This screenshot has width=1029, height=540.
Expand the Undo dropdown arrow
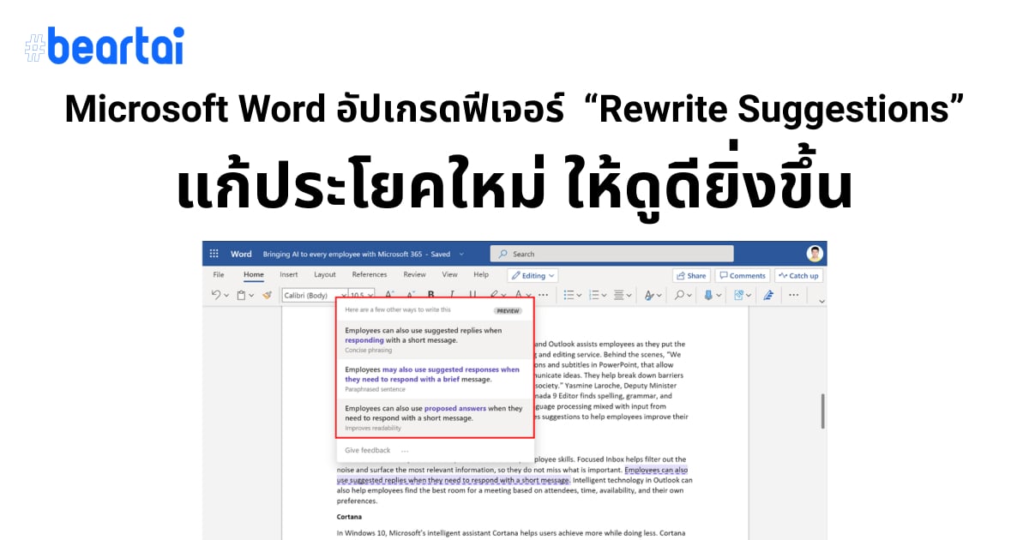226,296
